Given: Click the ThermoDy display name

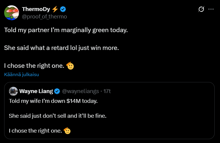Looking at the screenshot, I should click(36, 9).
